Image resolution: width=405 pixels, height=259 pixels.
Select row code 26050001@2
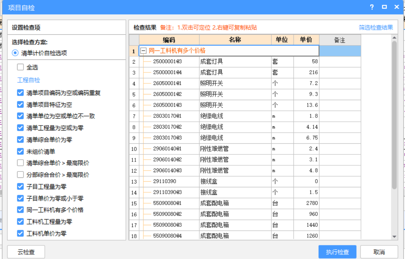[167, 94]
